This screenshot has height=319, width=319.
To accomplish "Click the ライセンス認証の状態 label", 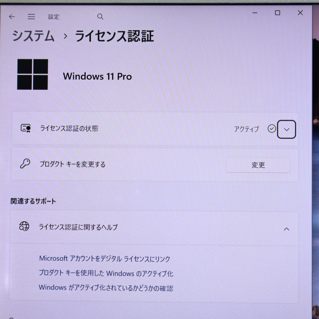I will click(x=69, y=128).
